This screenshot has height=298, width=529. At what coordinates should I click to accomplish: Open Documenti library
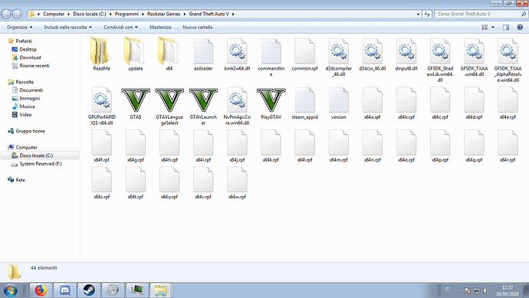(x=28, y=90)
